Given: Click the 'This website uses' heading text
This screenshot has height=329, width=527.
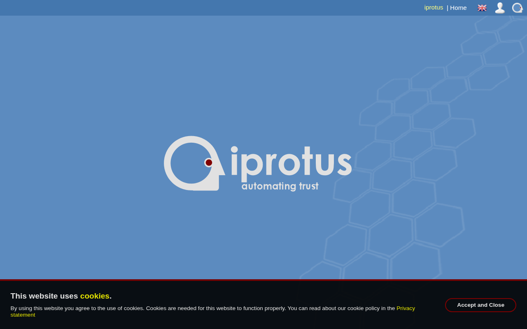Looking at the screenshot, I should (x=44, y=296).
